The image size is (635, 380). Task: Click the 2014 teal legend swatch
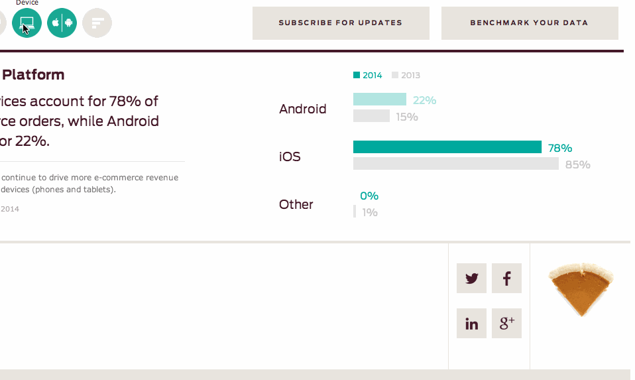[x=357, y=75]
